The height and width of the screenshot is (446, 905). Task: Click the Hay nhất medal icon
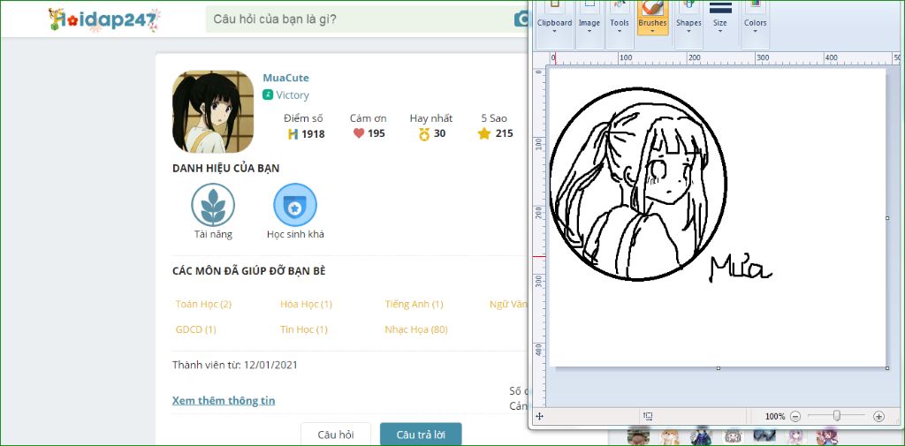point(424,134)
